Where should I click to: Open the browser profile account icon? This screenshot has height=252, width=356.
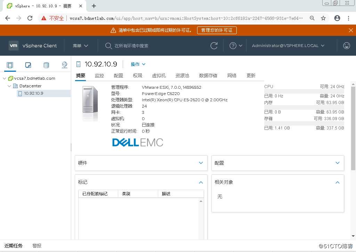[337, 18]
